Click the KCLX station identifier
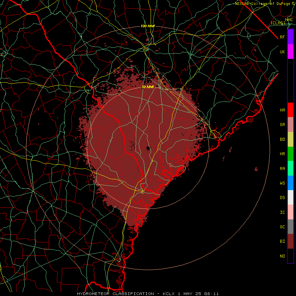 click(x=169, y=294)
